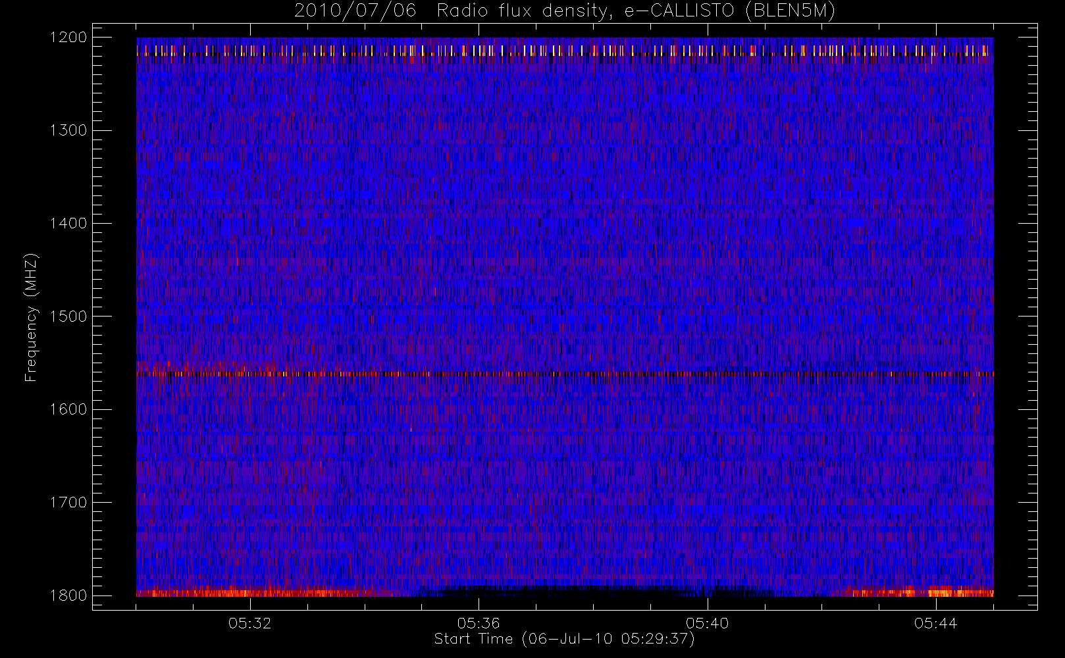Select the 1800 frequency tick label
This screenshot has height=658, width=1065.
point(68,595)
